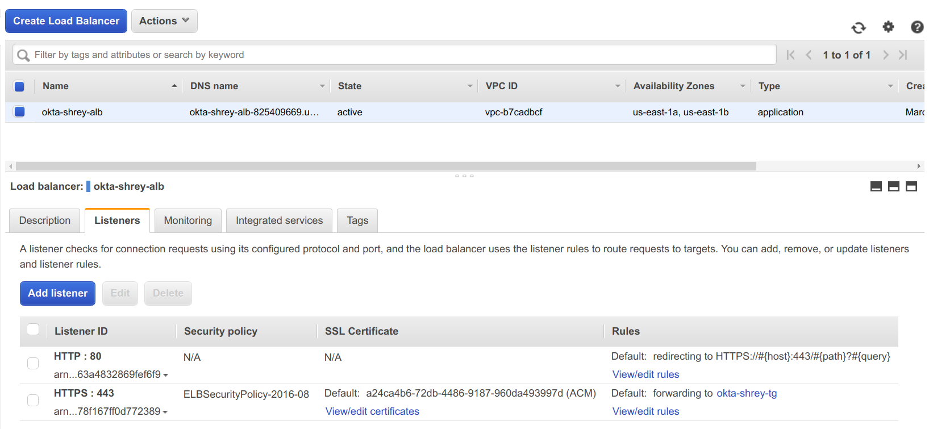Open DNS name column sort arrow
This screenshot has height=429, width=929.
pos(322,86)
